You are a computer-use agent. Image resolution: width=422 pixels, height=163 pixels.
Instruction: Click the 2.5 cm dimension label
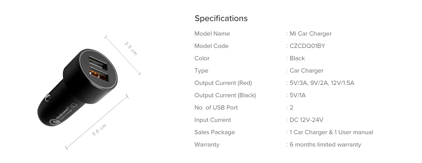131,49
